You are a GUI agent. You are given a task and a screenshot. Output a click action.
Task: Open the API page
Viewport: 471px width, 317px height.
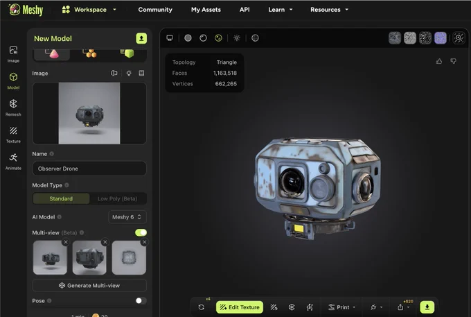point(245,10)
